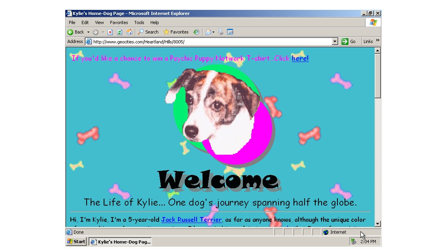Open the address bar dropdown list

pyautogui.click(x=334, y=41)
